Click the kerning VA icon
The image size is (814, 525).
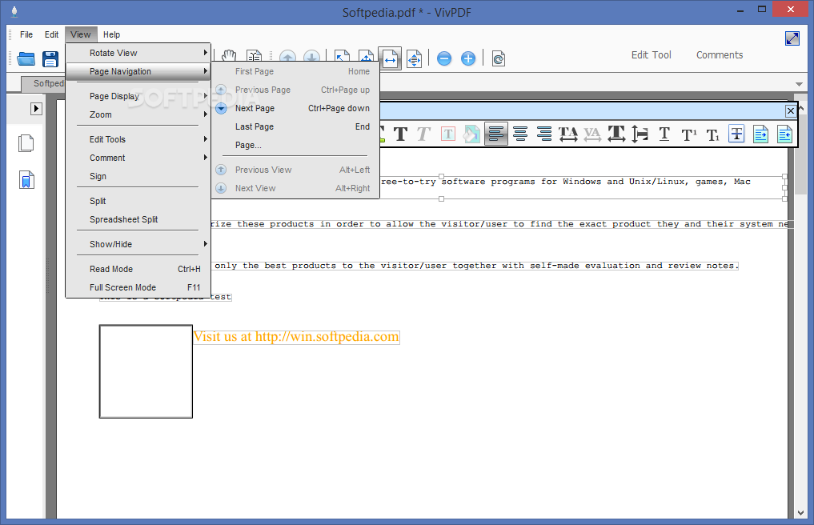click(591, 134)
